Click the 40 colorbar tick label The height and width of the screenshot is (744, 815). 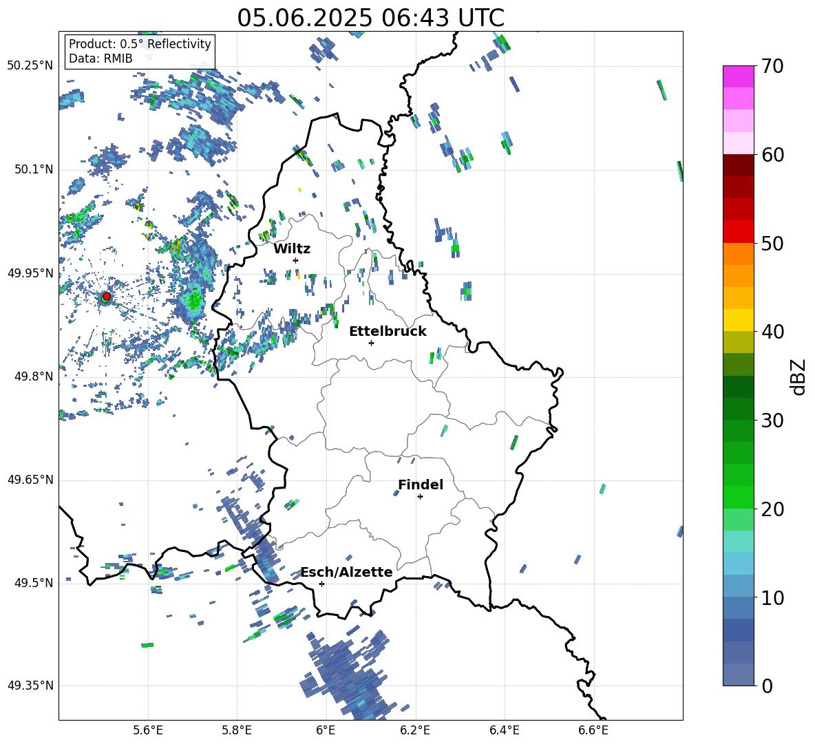point(772,332)
